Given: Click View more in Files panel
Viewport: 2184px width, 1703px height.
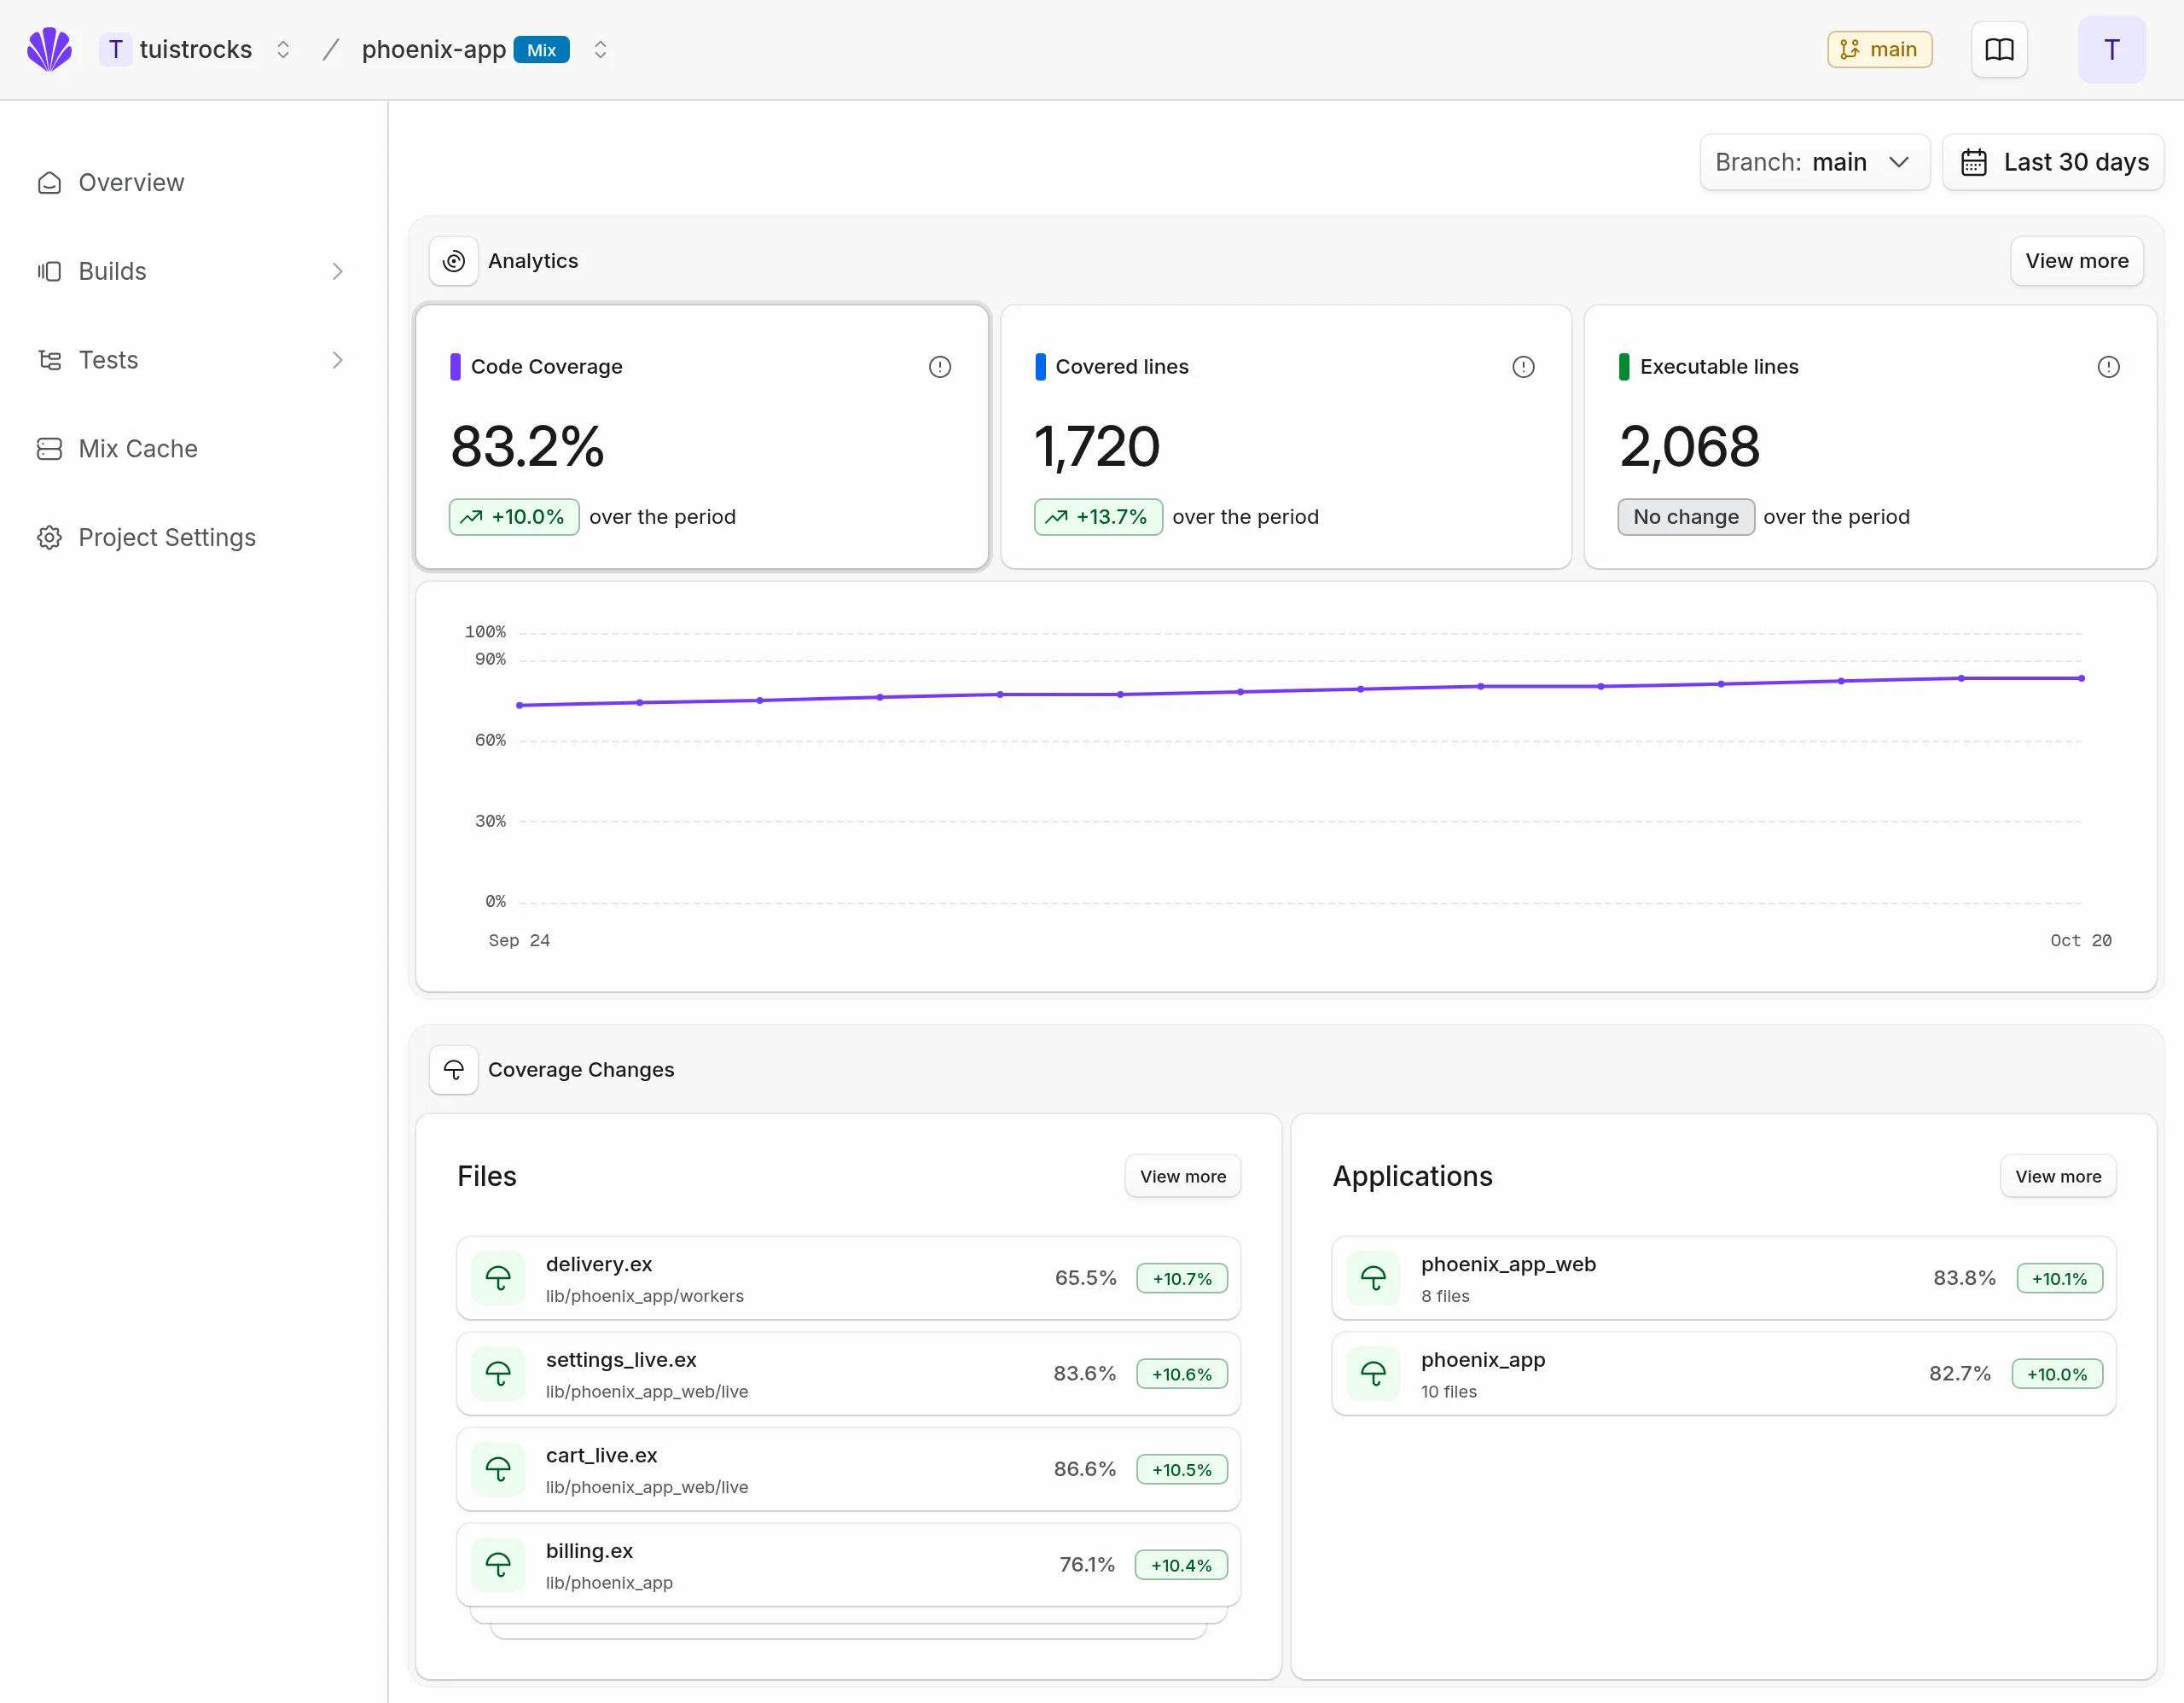Looking at the screenshot, I should point(1182,1177).
